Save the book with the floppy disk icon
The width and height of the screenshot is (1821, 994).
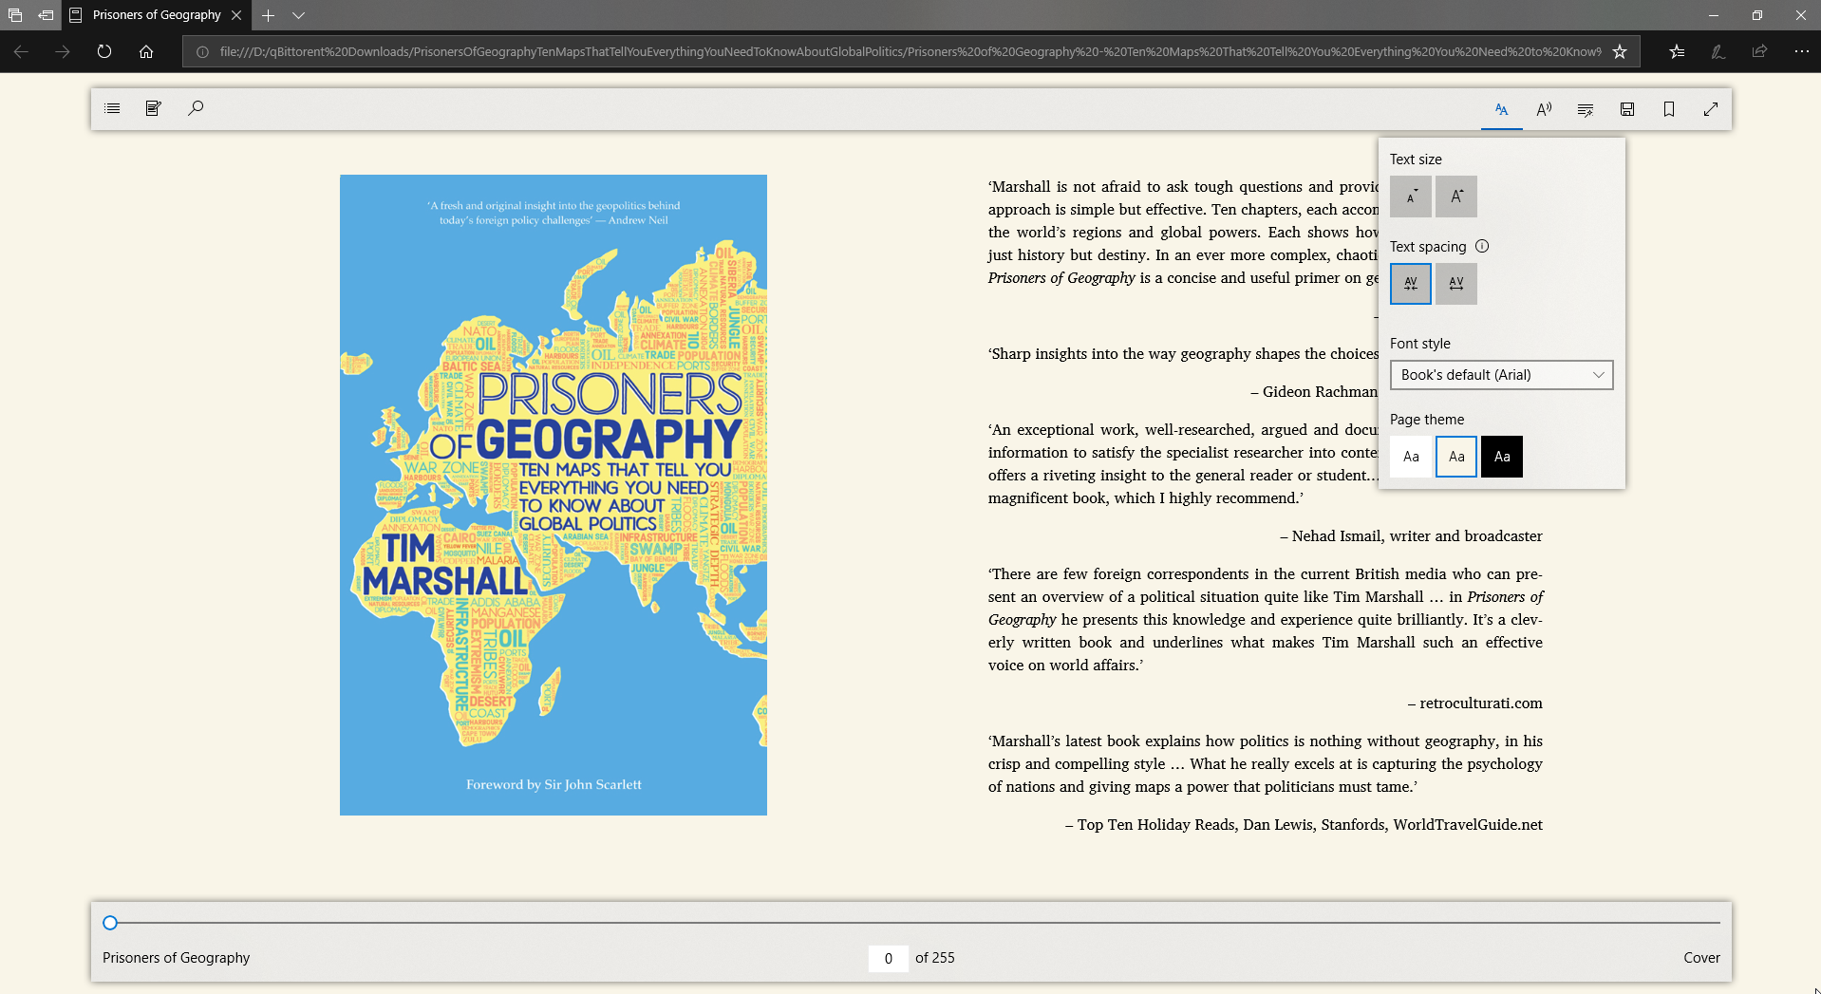[x=1627, y=109]
